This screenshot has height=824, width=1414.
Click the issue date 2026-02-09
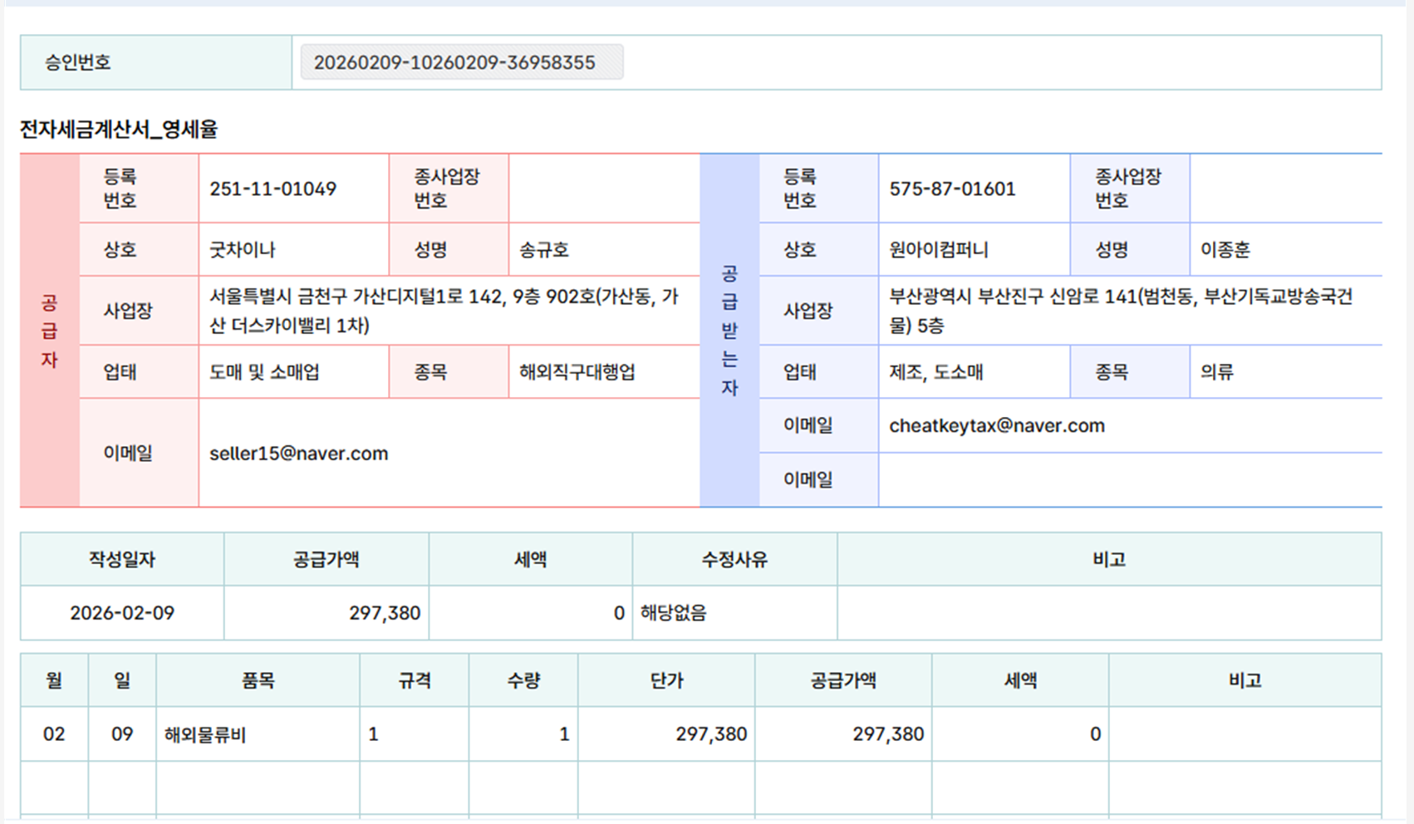tap(122, 613)
